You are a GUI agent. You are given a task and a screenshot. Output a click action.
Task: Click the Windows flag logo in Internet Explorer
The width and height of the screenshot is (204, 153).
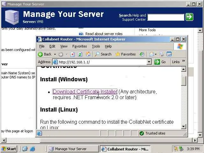180,47
